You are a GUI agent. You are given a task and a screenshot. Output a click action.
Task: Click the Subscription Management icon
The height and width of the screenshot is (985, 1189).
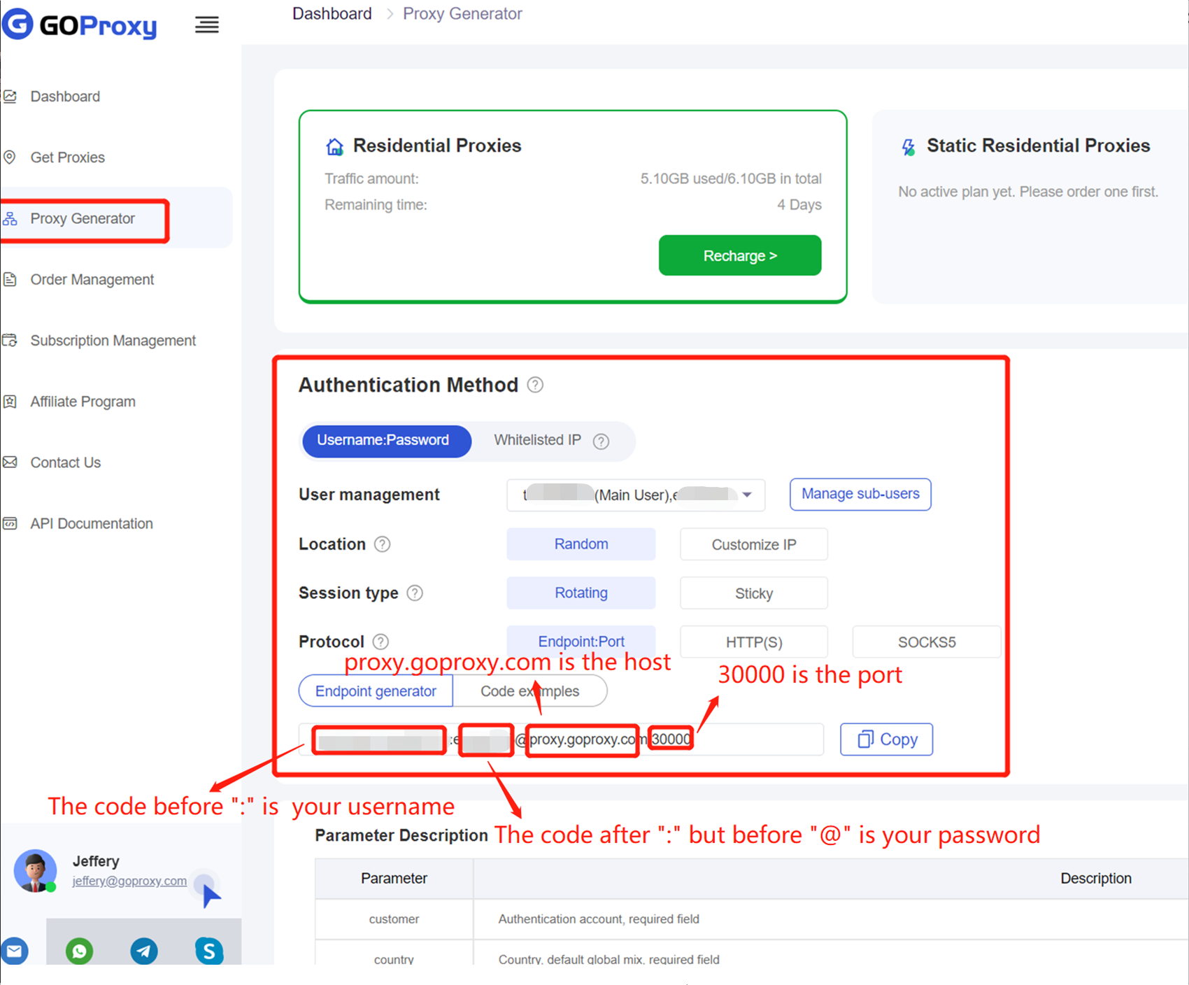click(x=10, y=341)
